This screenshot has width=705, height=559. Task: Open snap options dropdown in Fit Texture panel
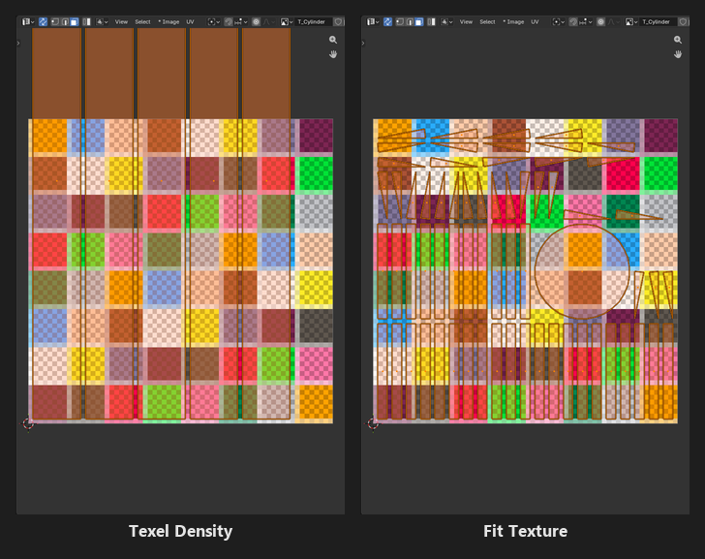tap(586, 21)
